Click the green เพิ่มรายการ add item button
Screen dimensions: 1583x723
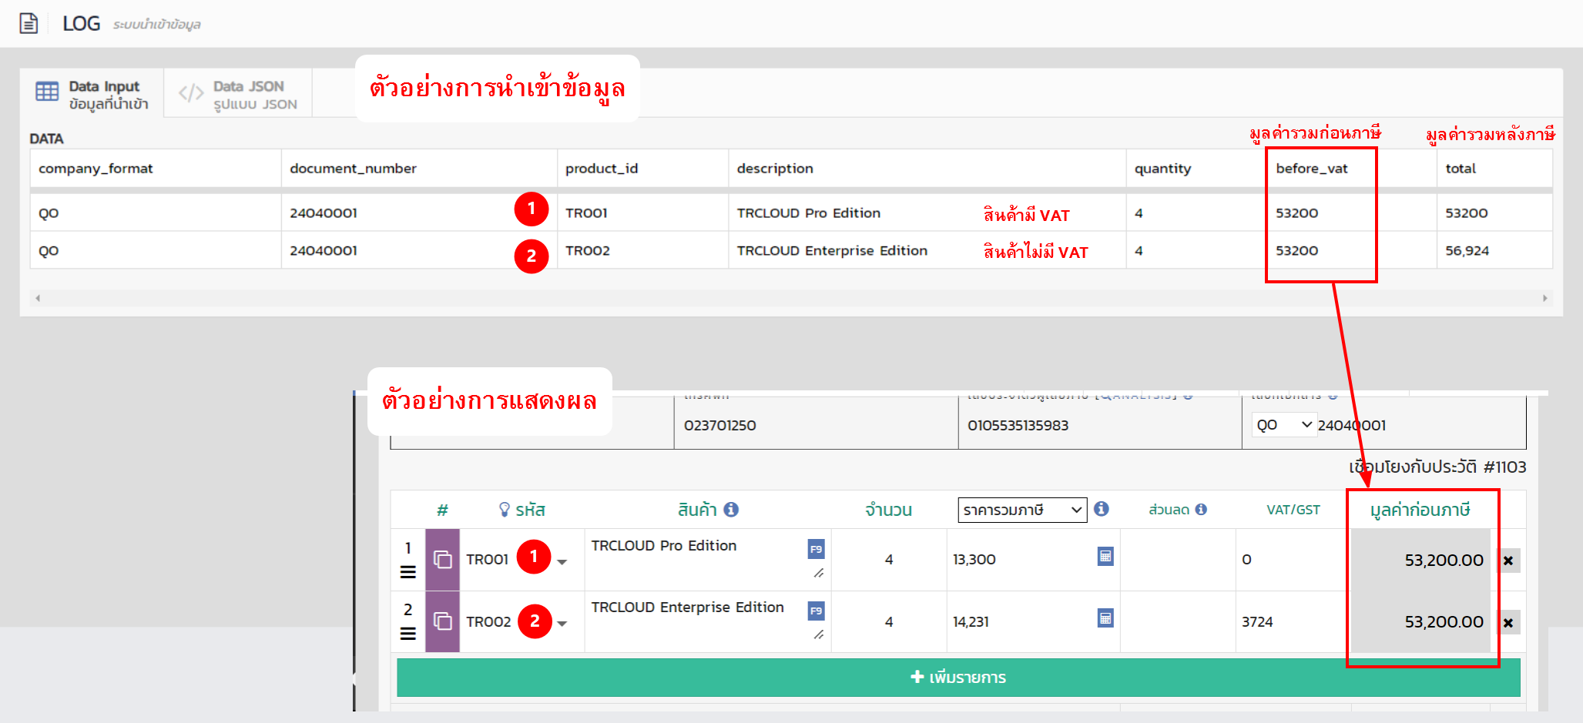(x=958, y=678)
